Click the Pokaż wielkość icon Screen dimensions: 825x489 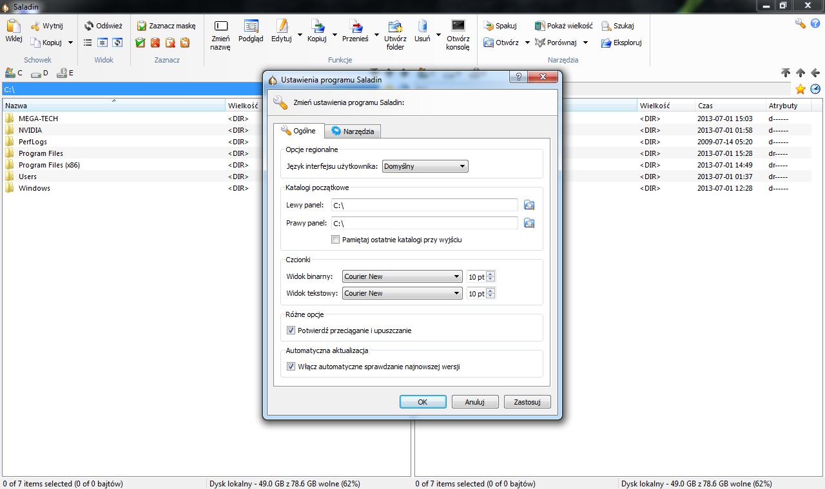click(x=540, y=26)
